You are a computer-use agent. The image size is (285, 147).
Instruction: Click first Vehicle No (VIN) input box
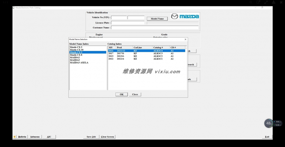[x=119, y=17]
